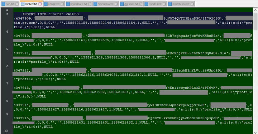Screen dimensions: 258x134
Task: Open the bhinneka.txt tab
Action: tap(105, 4)
